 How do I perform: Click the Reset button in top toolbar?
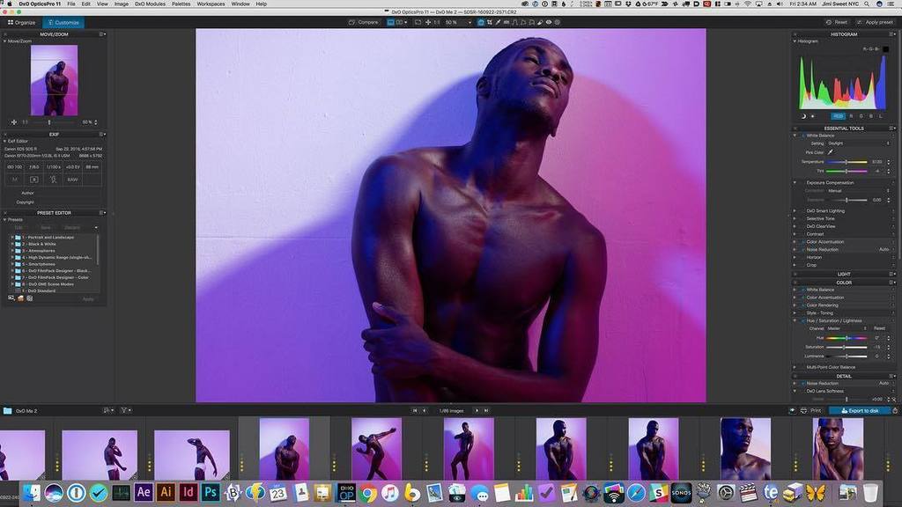point(837,22)
